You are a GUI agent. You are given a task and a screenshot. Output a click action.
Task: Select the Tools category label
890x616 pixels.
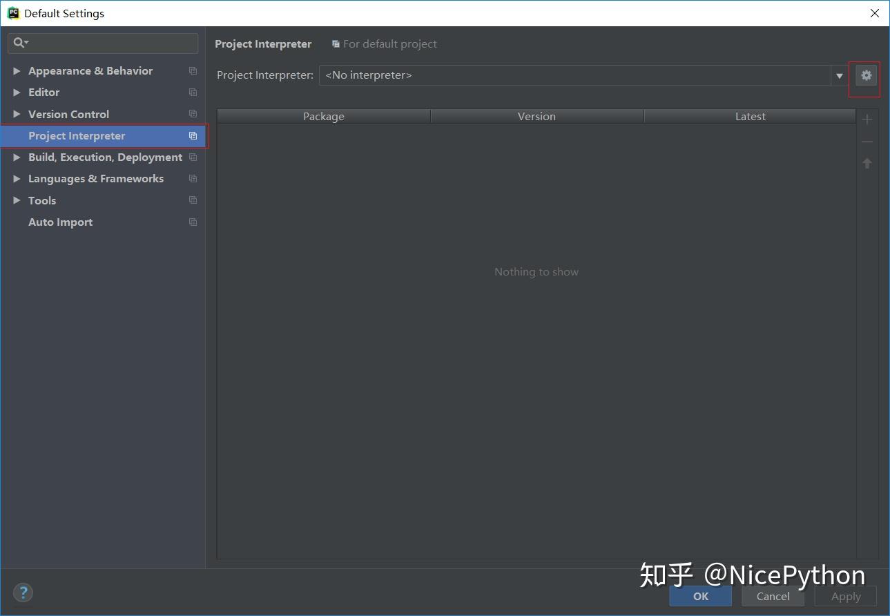42,200
